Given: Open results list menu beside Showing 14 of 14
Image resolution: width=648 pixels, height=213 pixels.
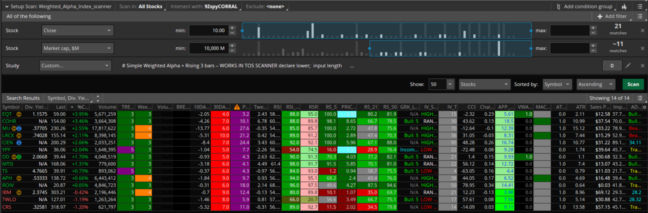Looking at the screenshot, I should tap(640, 98).
